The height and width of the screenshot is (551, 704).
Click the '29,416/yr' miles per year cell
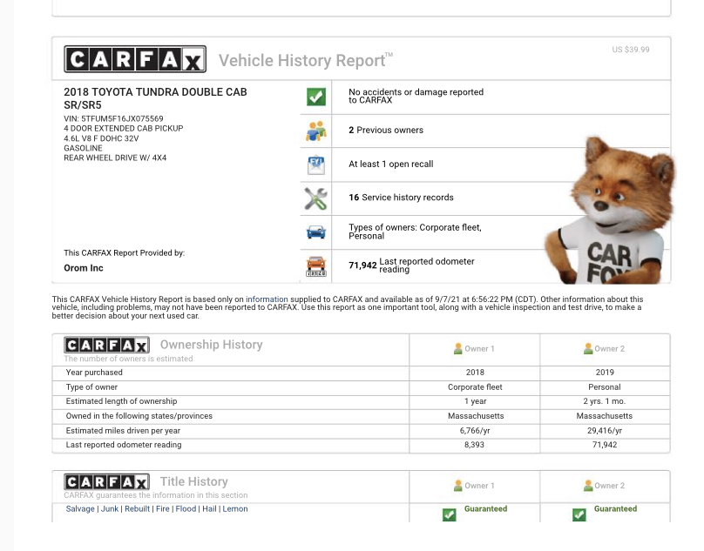pos(605,431)
